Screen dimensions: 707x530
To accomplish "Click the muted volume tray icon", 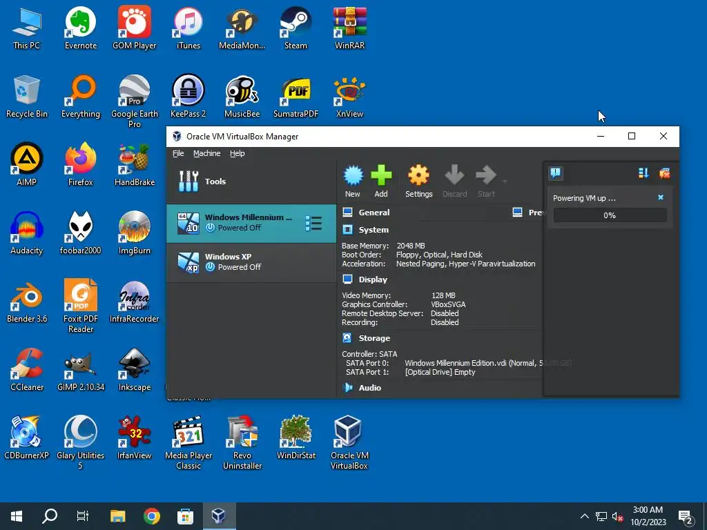I will click(617, 516).
